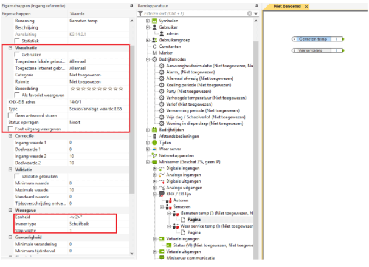This screenshot has width=369, height=267.
Task: Tick the Gebruiken checkbox under Visualisatie
Action: pyautogui.click(x=17, y=55)
